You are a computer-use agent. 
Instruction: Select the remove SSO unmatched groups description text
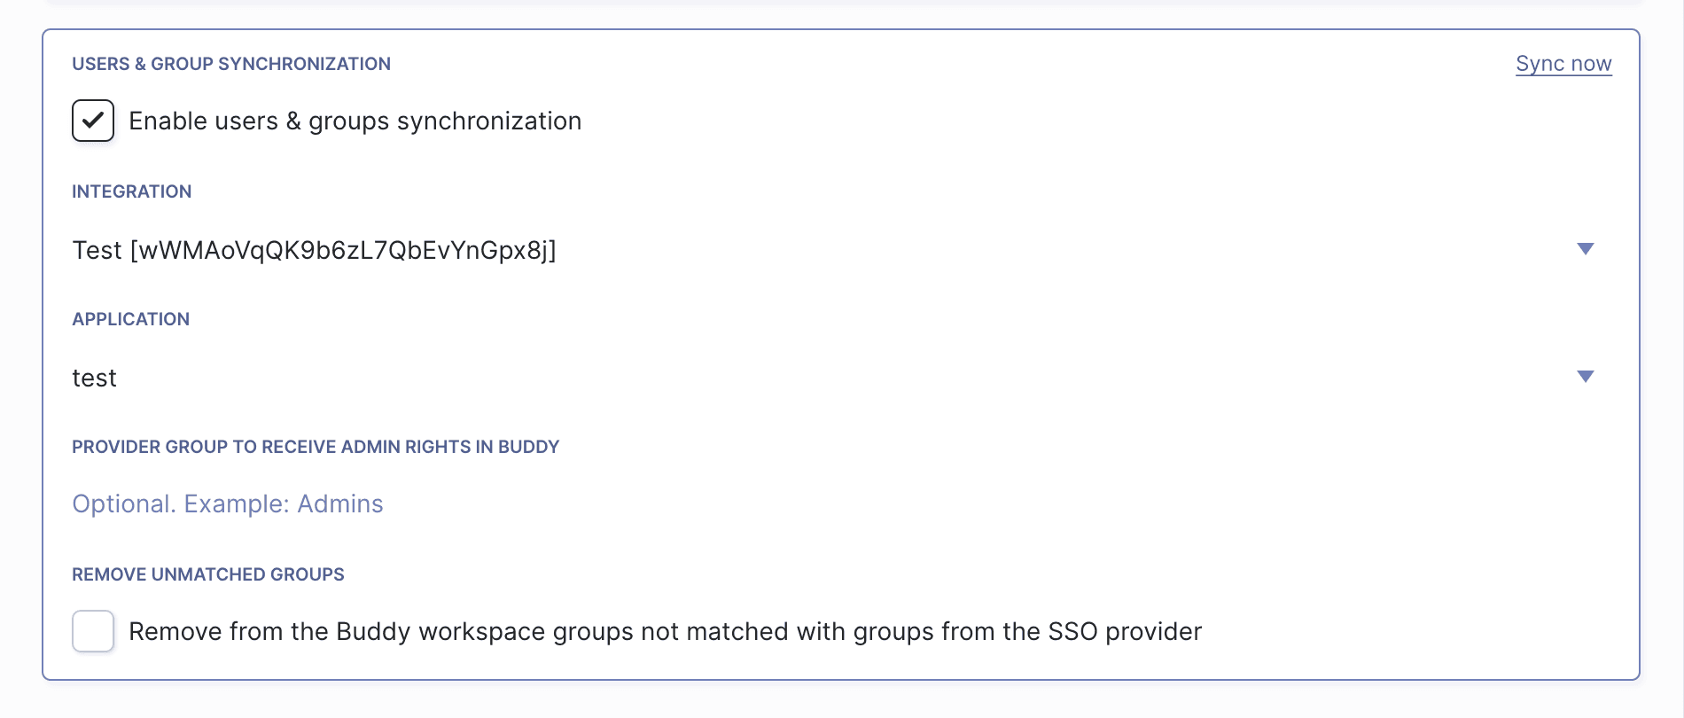665,631
